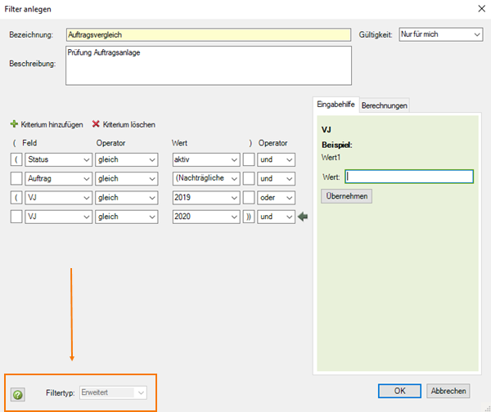
Task: Focus the Beschreibung text area
Action: tap(209, 65)
